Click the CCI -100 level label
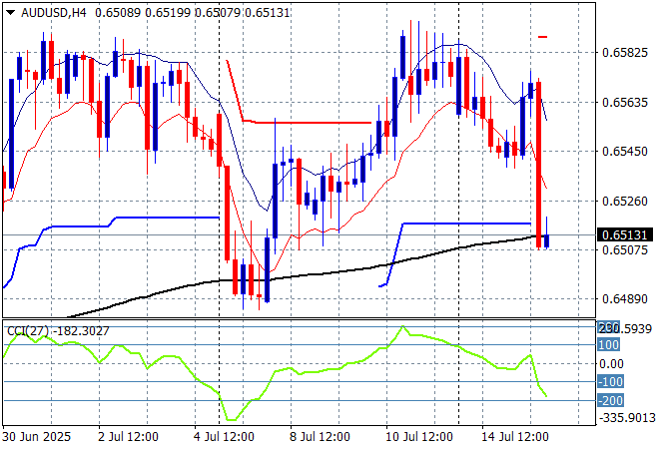The image size is (659, 449). 610,382
